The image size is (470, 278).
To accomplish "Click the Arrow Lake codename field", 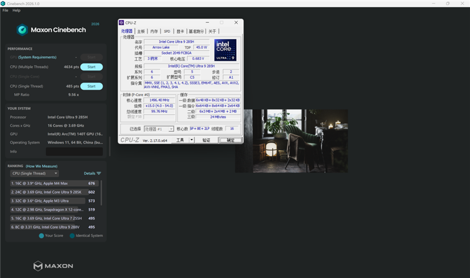I will (x=161, y=48).
